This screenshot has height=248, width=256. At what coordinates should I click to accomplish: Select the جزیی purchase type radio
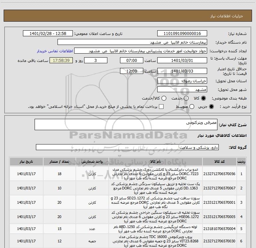[x=211, y=107]
